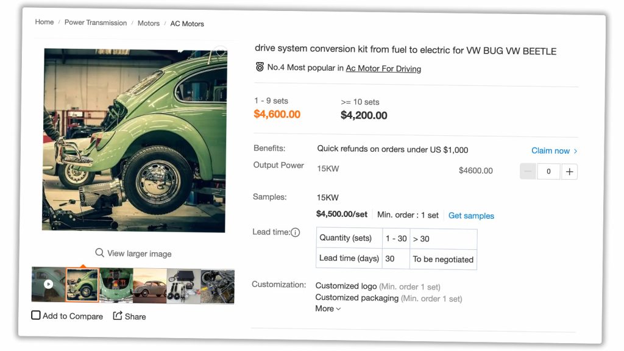Open the Ac Motor For Driving ranking link

click(383, 69)
